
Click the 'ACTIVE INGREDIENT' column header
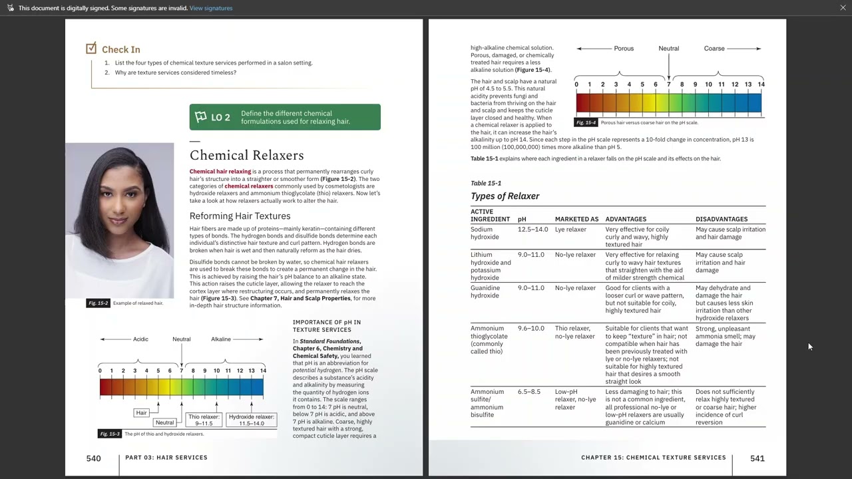(491, 216)
